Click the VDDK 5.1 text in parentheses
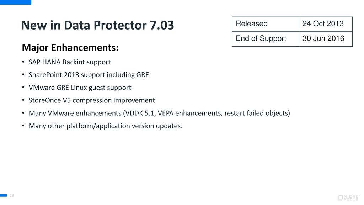 coord(140,113)
